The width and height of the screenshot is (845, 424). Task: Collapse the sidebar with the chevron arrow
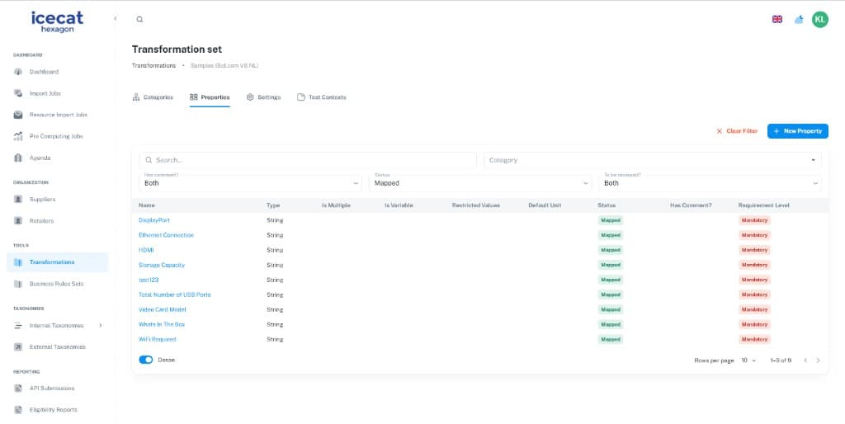tap(116, 19)
